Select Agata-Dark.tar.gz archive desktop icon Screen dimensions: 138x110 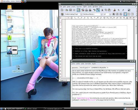10,39
